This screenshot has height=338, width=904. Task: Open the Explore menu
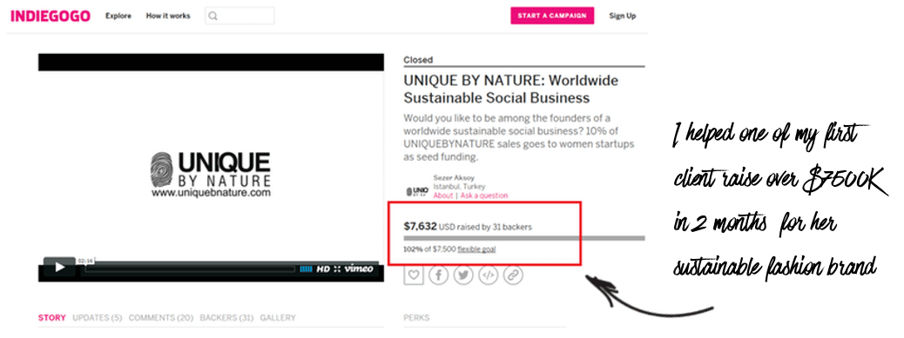pos(118,17)
